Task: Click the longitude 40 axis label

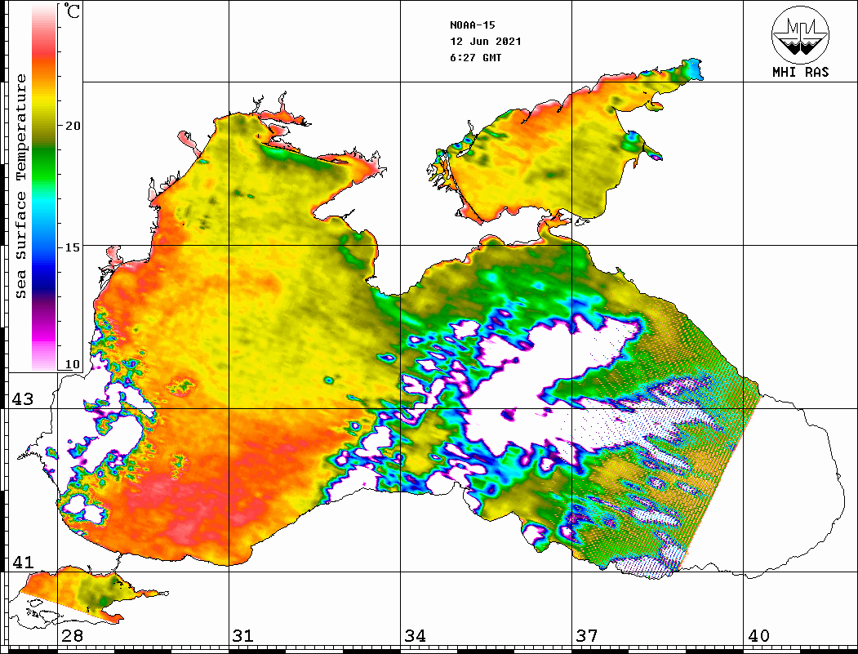Action: [758, 636]
